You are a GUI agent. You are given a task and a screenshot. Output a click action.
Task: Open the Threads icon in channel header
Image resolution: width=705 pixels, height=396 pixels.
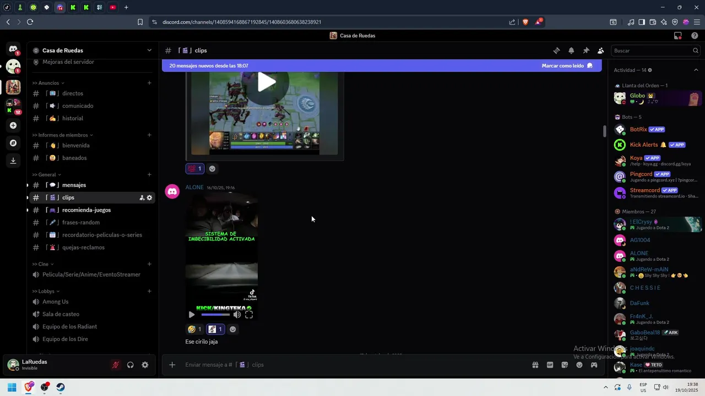556,51
